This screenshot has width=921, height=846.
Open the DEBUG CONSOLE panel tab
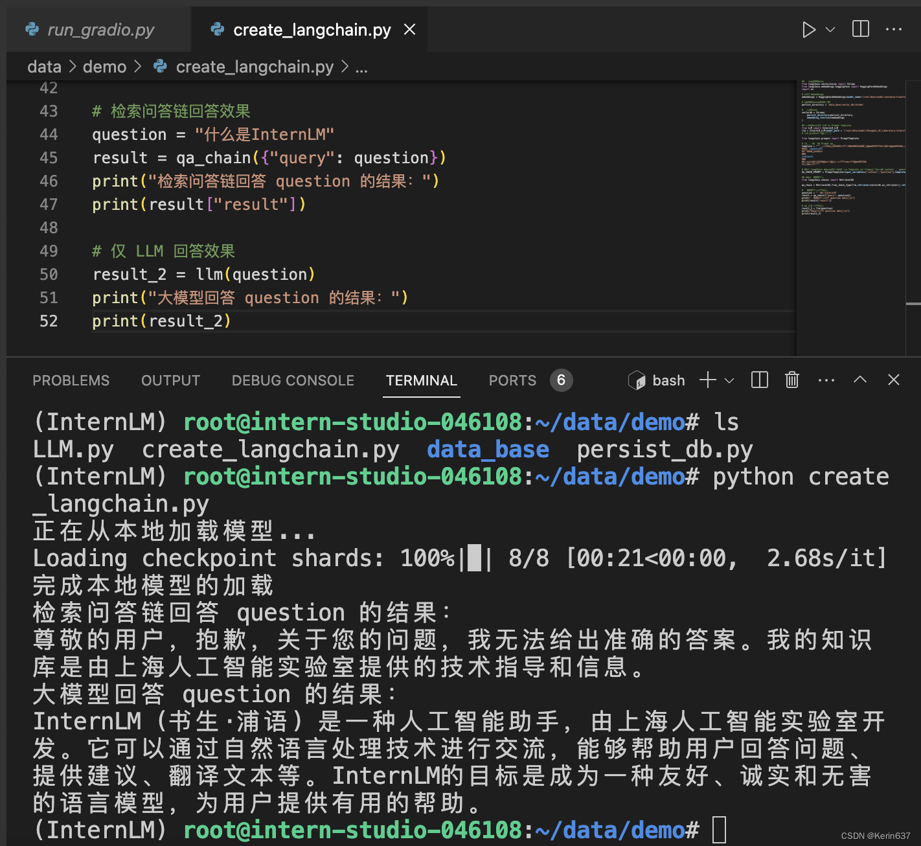pyautogui.click(x=293, y=380)
